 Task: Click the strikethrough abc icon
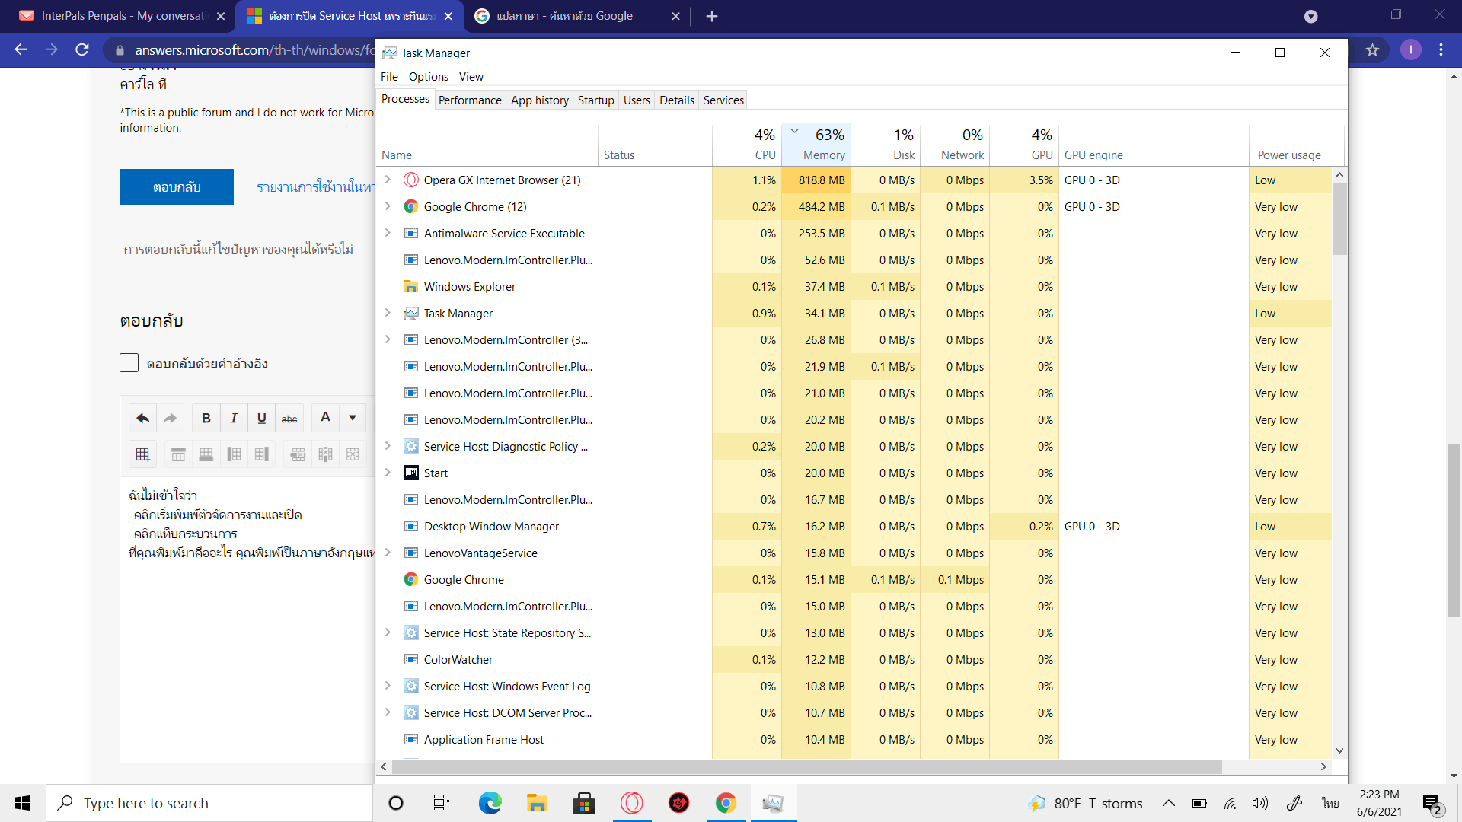pyautogui.click(x=289, y=418)
